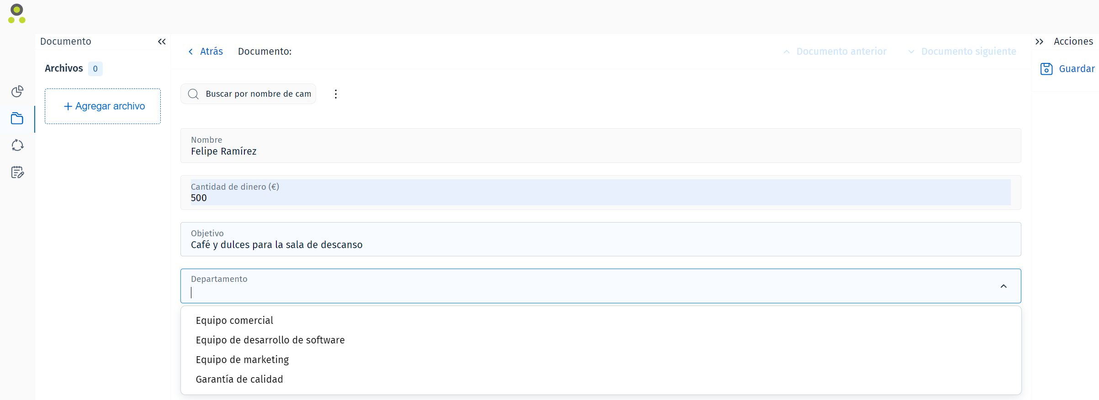Viewport: 1099px width, 400px height.
Task: Click the down chevron beside Documento siguiente
Action: coord(911,52)
